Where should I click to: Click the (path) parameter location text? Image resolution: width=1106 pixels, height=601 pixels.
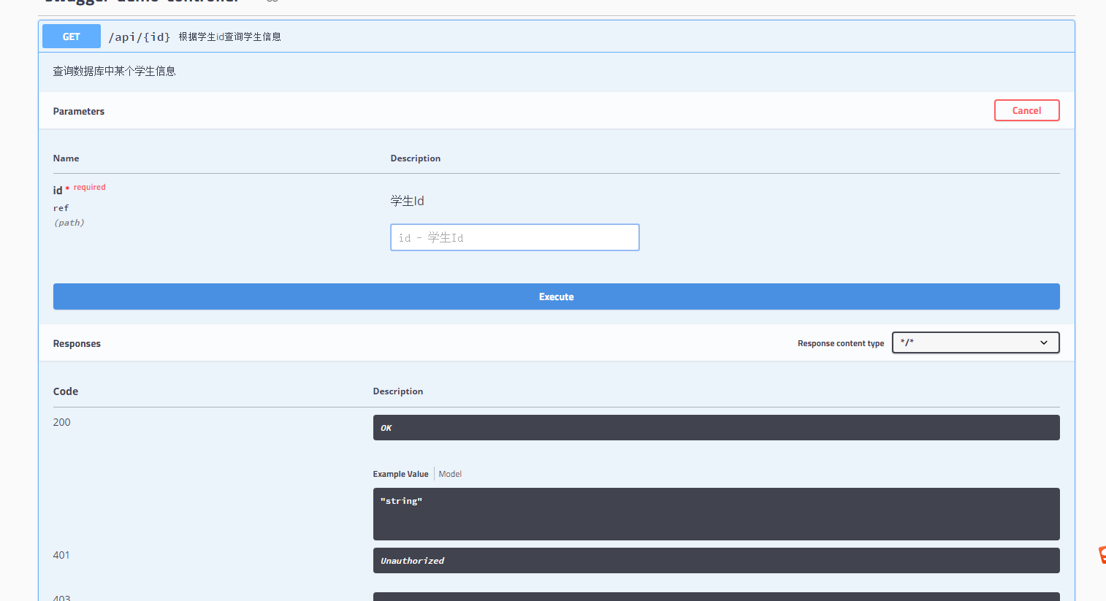(x=69, y=223)
